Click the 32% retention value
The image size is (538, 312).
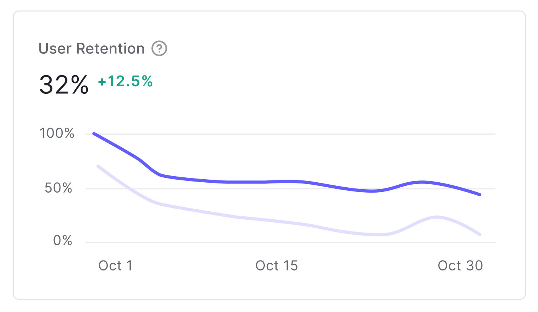[64, 85]
